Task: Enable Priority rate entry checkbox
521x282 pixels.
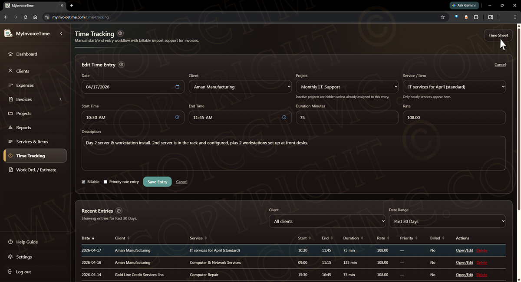Action: (x=106, y=182)
